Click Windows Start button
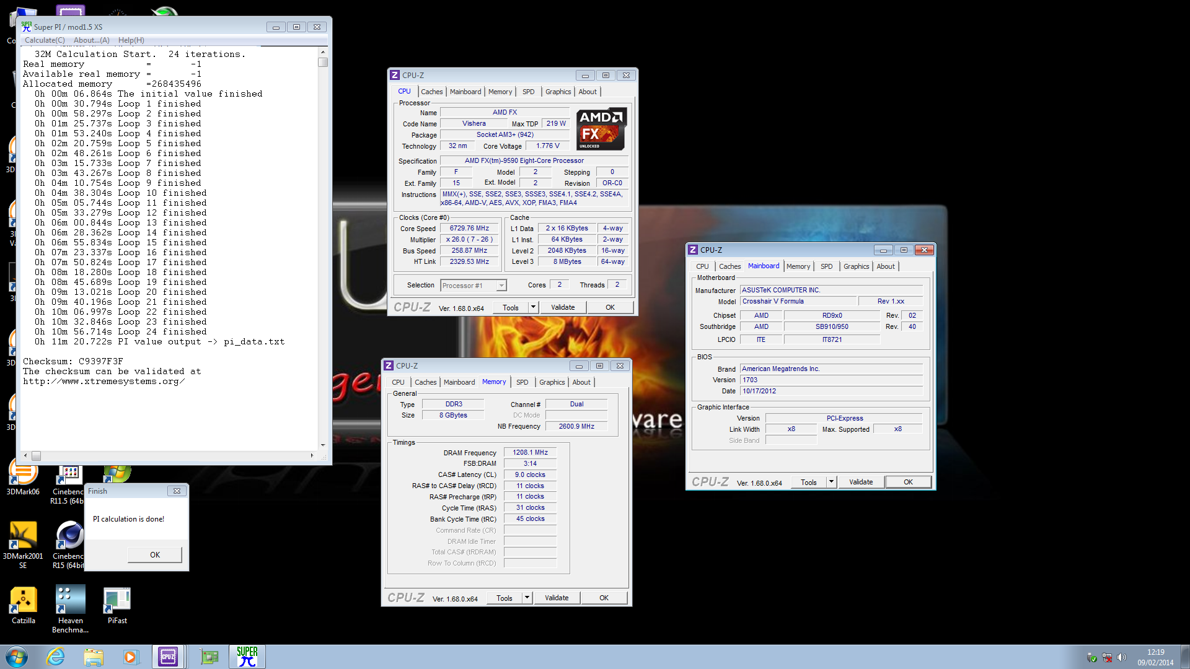The image size is (1190, 669). click(17, 657)
